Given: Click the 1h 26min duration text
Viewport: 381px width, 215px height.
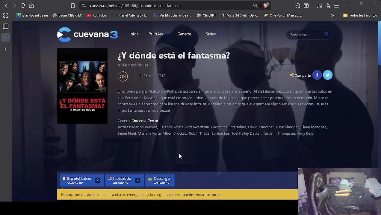Looking at the screenshot, I should 146,76.
